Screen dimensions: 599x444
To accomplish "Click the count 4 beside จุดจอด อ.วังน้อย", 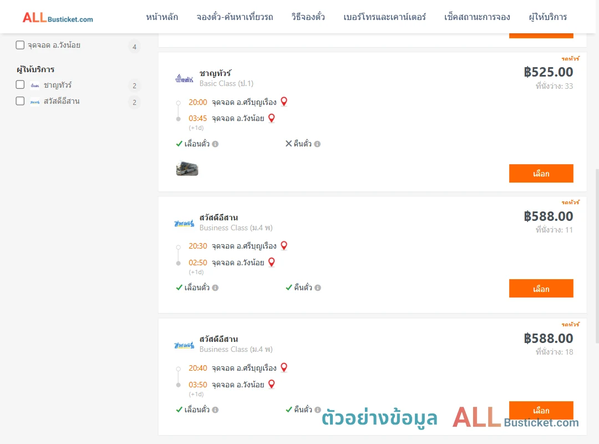I will (x=134, y=47).
